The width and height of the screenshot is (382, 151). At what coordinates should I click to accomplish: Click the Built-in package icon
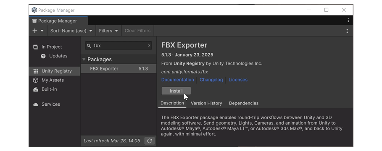[x=36, y=89]
